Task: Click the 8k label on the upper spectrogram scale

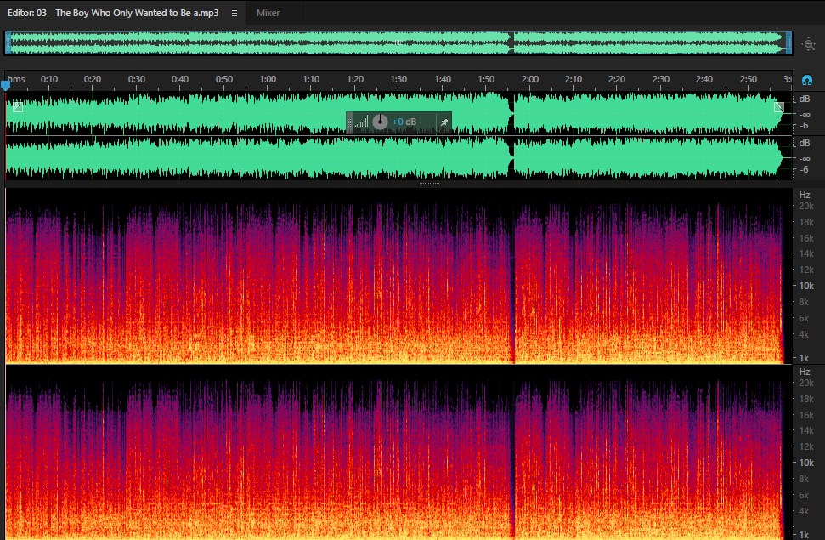Action: point(804,302)
